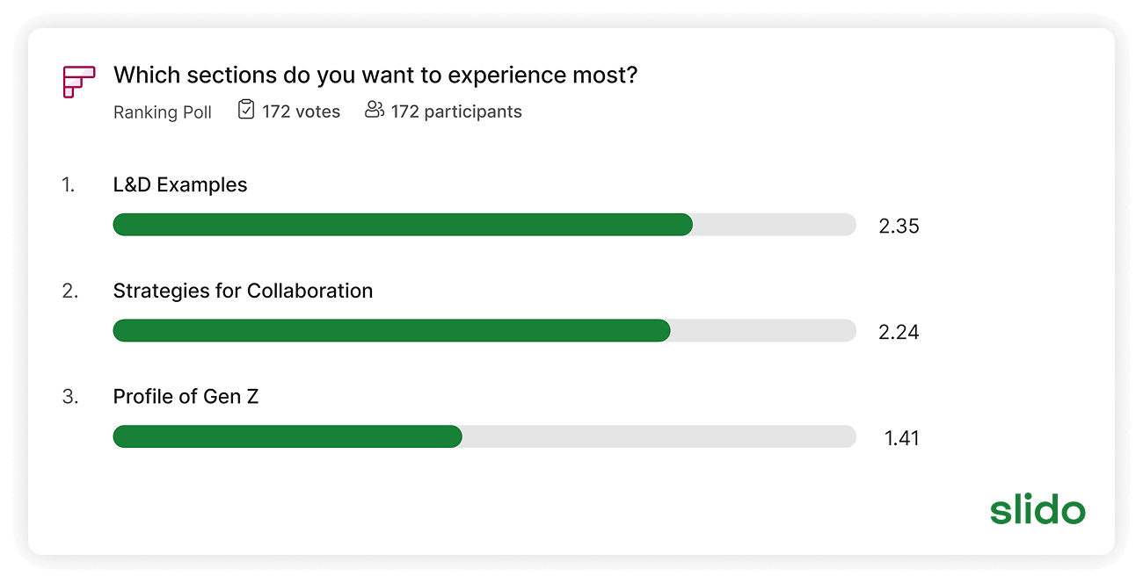Click the 2.35 score value

pos(899,227)
